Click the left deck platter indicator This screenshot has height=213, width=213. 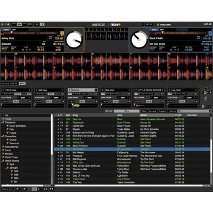(x=74, y=40)
